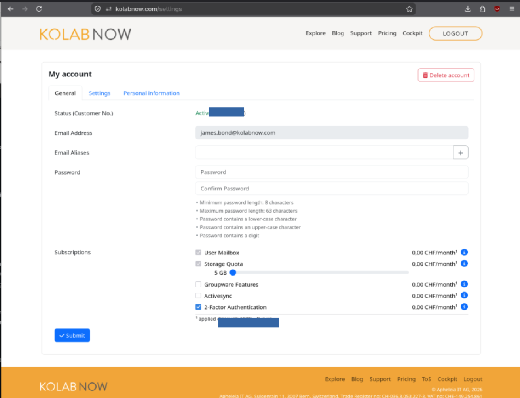This screenshot has height=398, width=520.
Task: Bookmark this page with the star icon
Action: click(x=409, y=9)
